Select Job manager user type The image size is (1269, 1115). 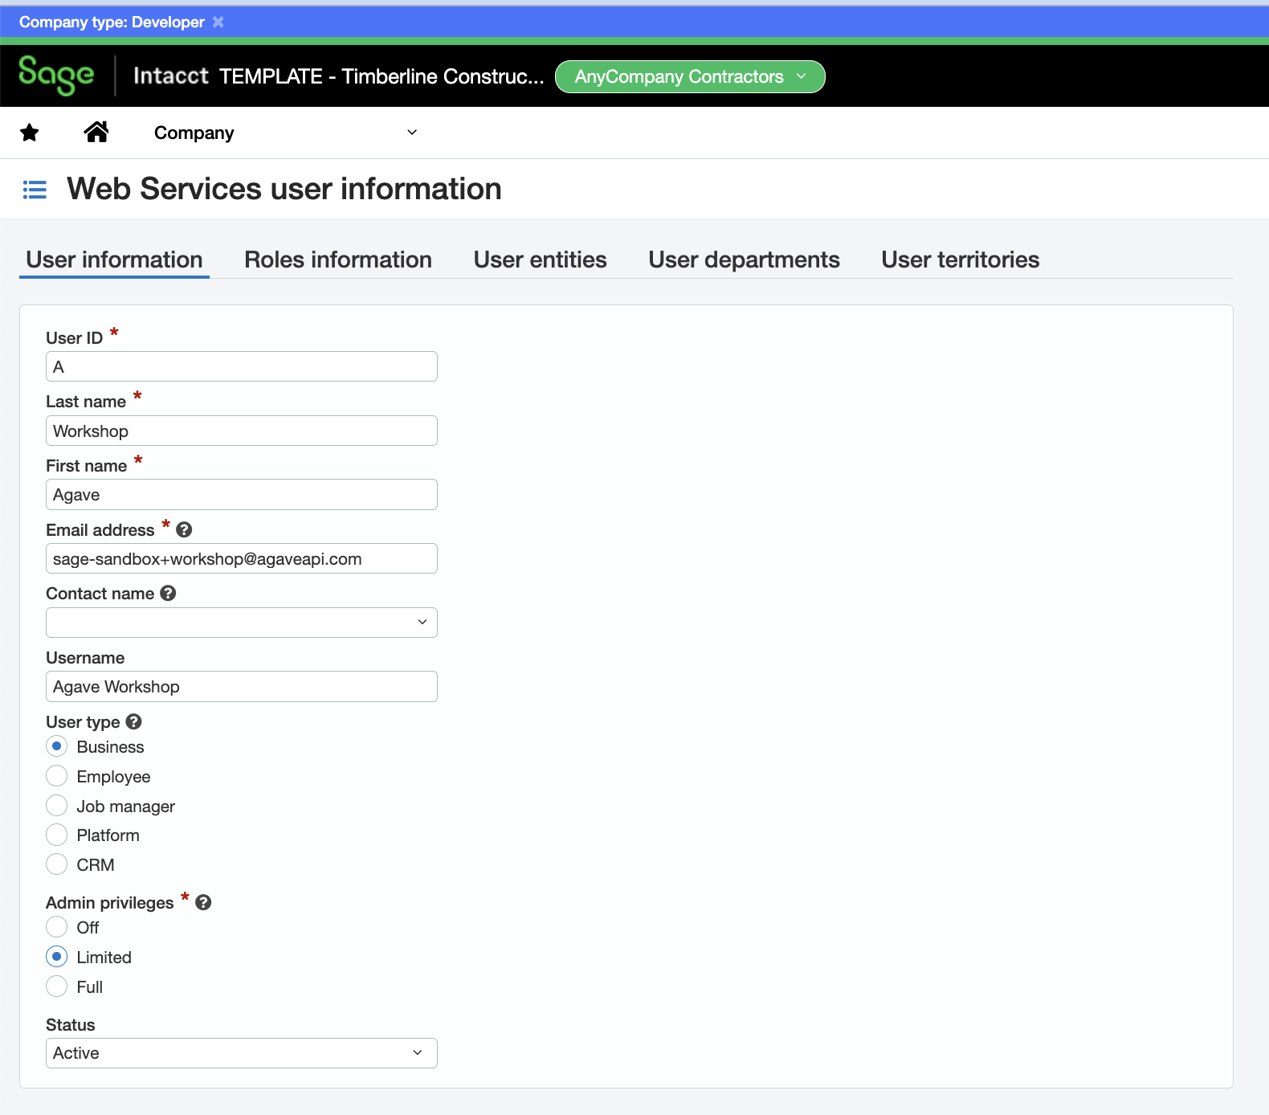57,806
